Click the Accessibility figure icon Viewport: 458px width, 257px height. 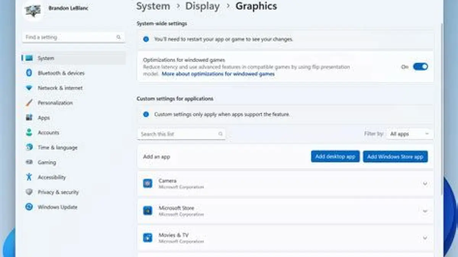tap(29, 177)
